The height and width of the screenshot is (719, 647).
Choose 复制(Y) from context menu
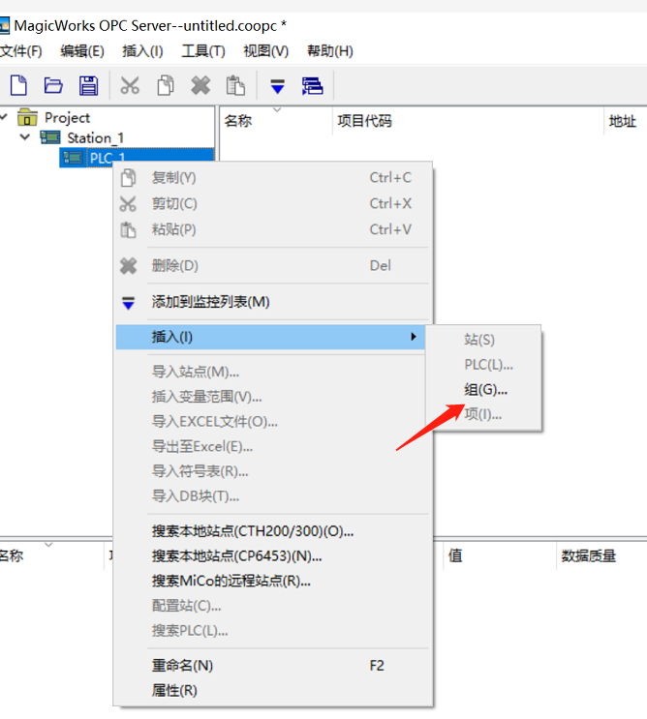[x=271, y=178]
